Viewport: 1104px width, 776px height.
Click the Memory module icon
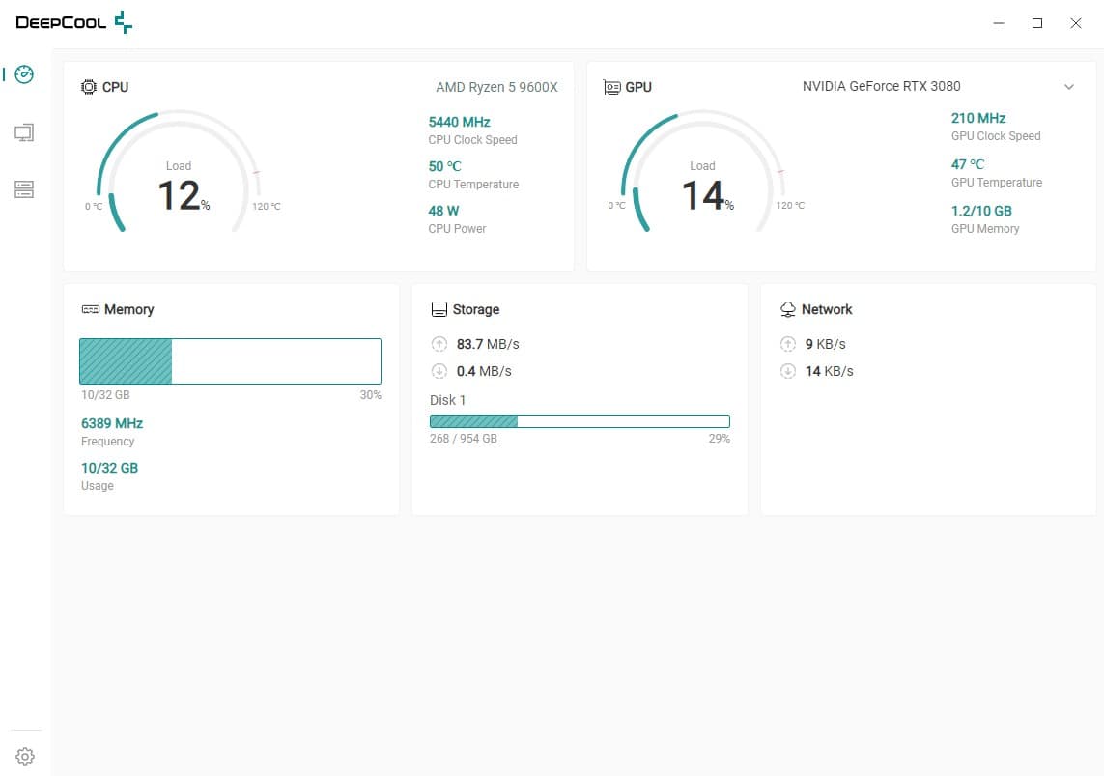pos(90,310)
